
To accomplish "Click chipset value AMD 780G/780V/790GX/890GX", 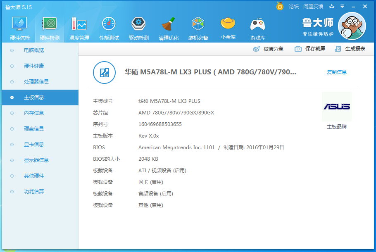I will click(x=176, y=113).
